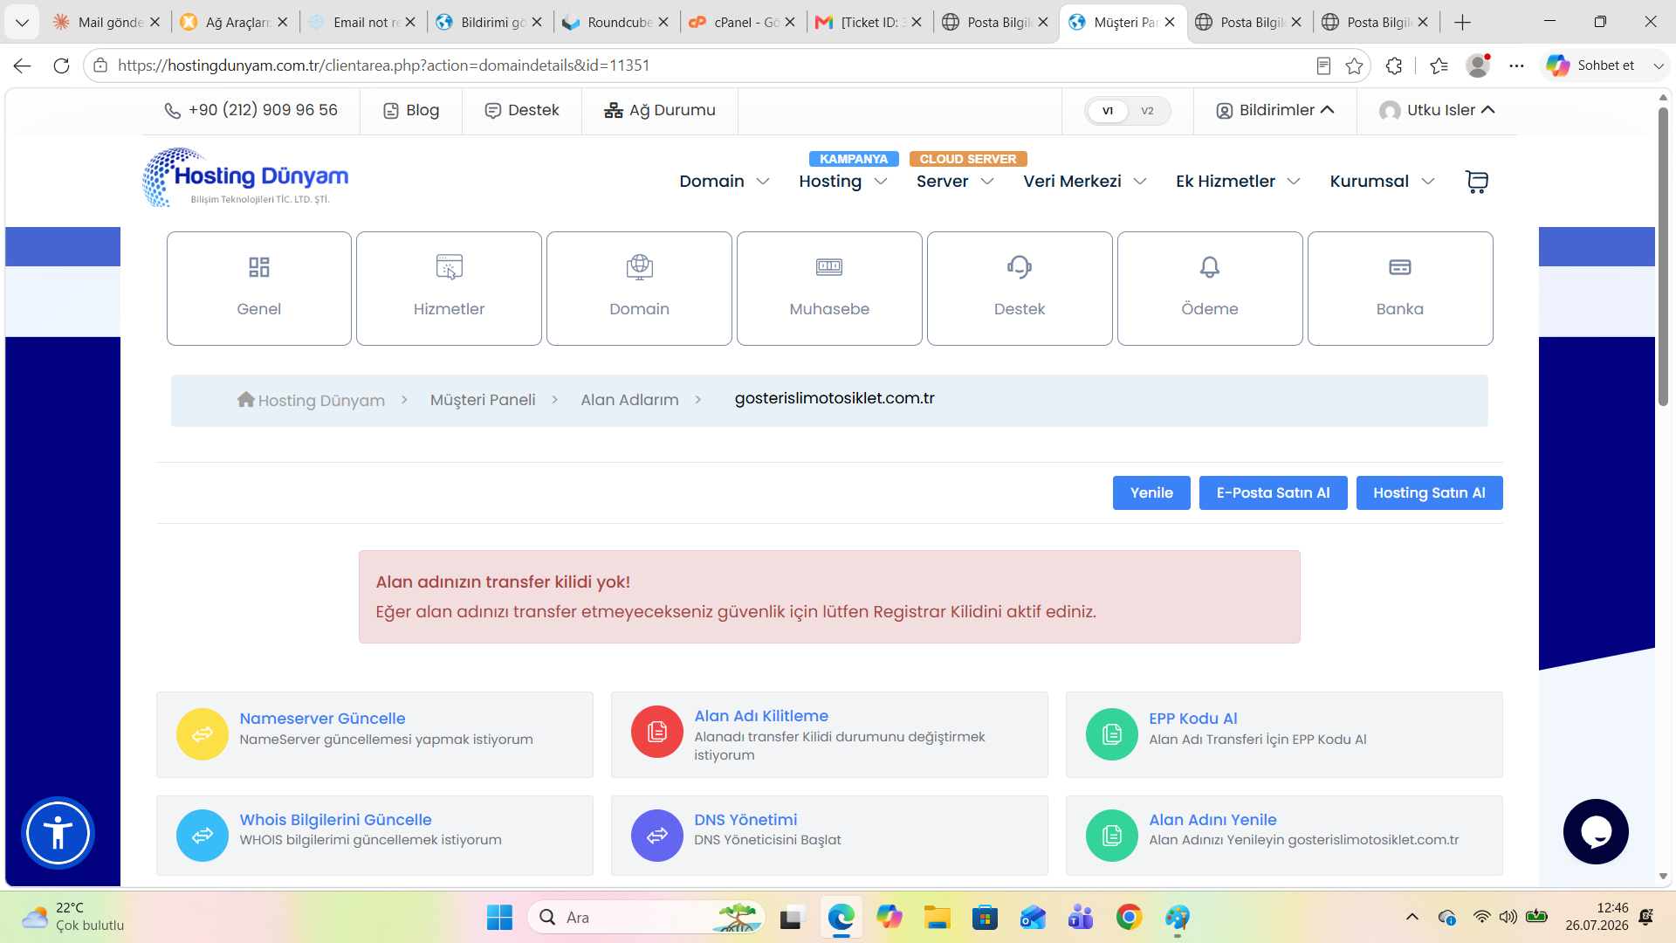Expand the Veri Merkezi dropdown
The height and width of the screenshot is (943, 1676).
[x=1085, y=182]
